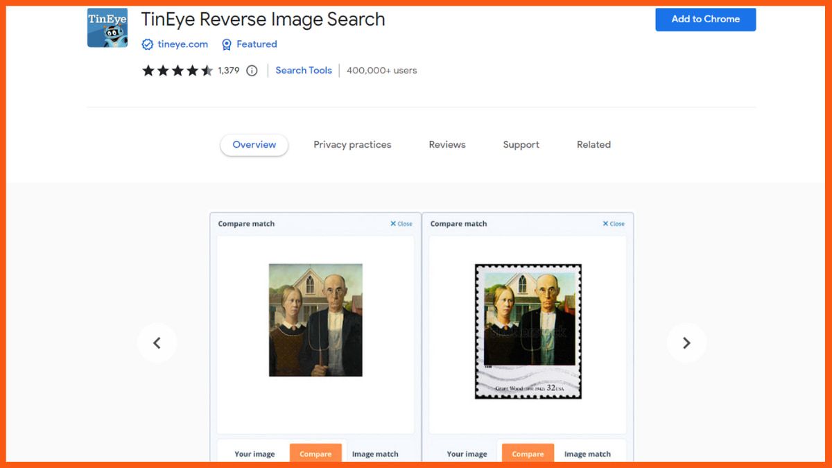The height and width of the screenshot is (468, 832).
Task: Select the Overview tab
Action: pos(254,145)
